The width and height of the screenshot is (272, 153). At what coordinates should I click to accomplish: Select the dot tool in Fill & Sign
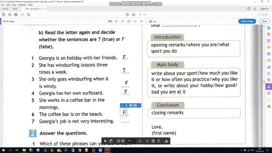click(x=142, y=21)
